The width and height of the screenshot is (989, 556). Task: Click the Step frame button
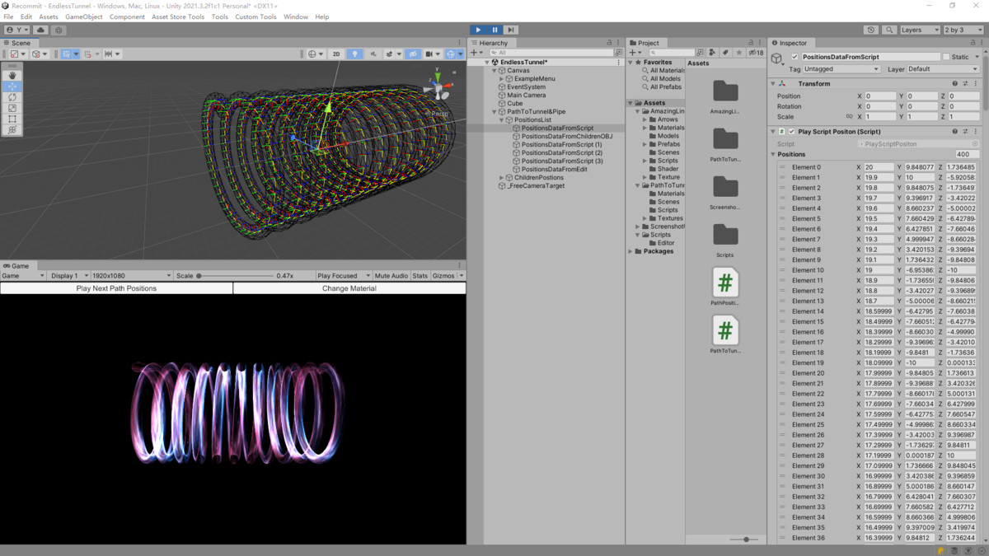[511, 30]
